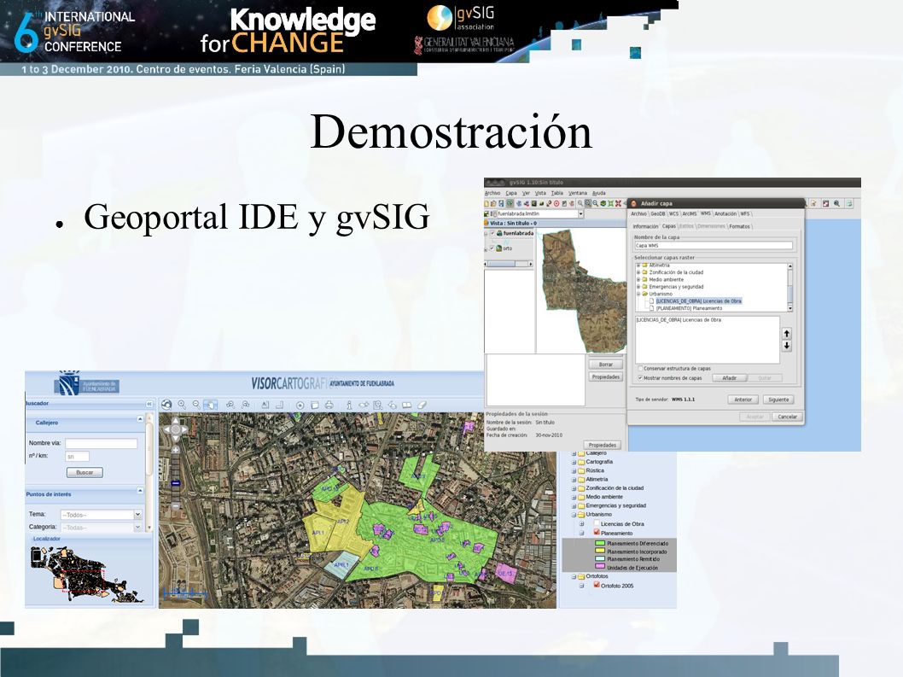Click the pan-right arrow on the map navigation pad
The width and height of the screenshot is (903, 677).
click(x=184, y=429)
